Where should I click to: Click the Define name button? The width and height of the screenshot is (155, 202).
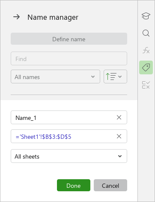pyautogui.click(x=69, y=39)
